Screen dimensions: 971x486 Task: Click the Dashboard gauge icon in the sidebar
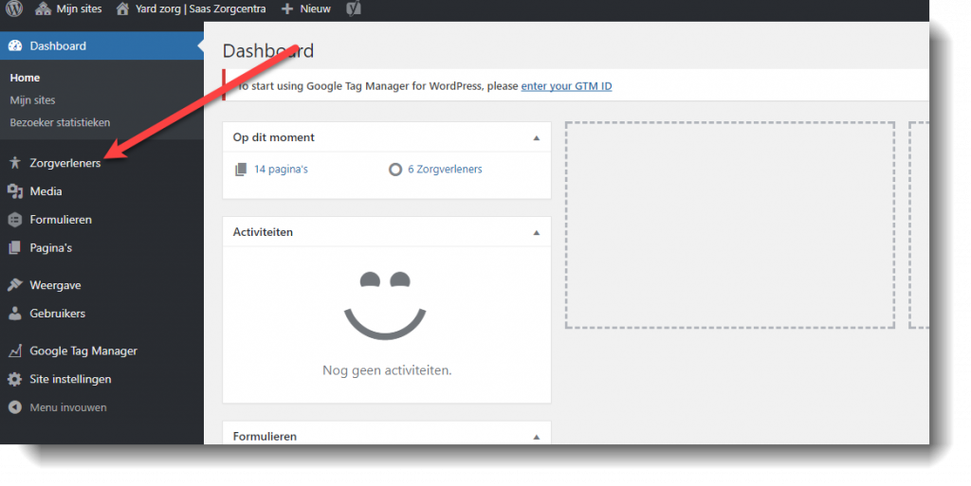15,45
